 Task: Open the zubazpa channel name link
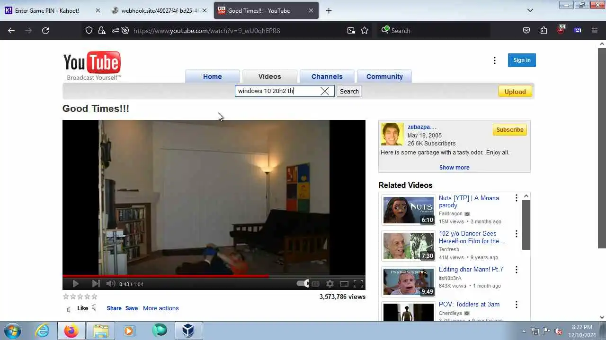[x=422, y=127]
